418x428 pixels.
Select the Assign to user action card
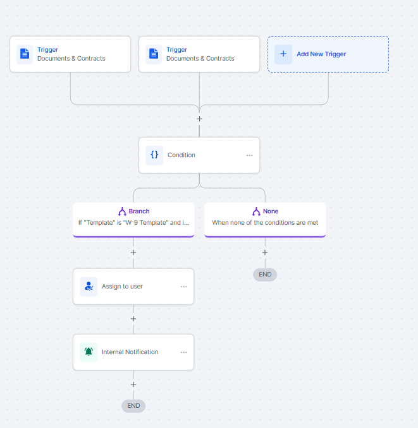point(133,287)
